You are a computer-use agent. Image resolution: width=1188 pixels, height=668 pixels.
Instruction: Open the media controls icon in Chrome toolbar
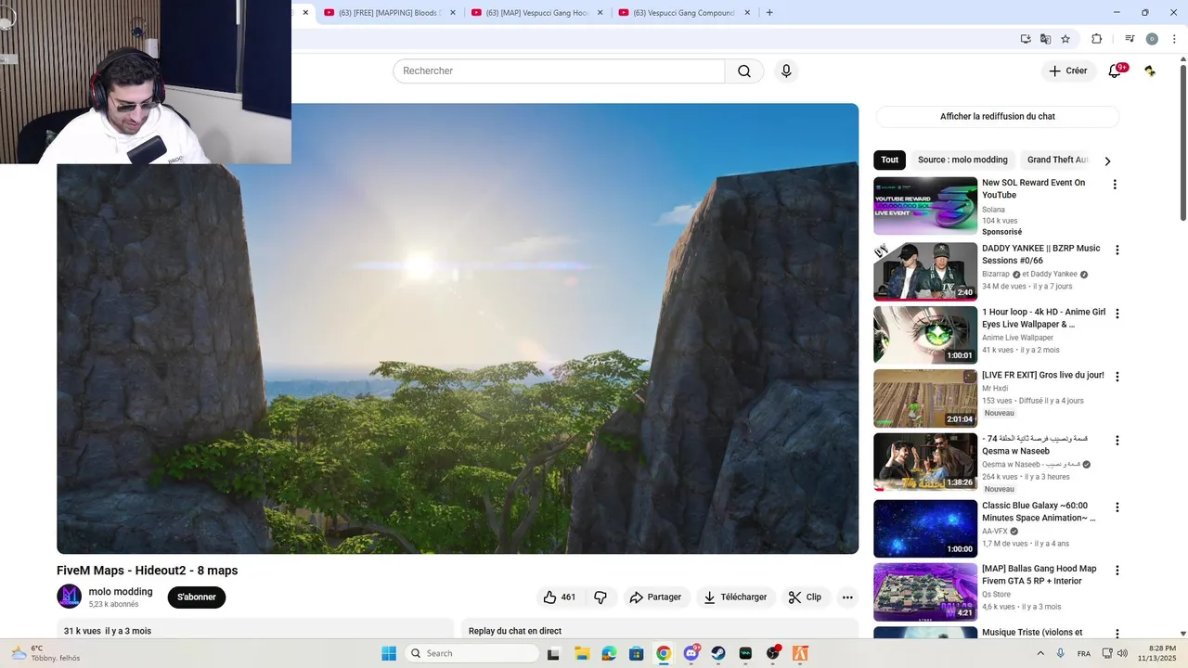click(x=1130, y=39)
